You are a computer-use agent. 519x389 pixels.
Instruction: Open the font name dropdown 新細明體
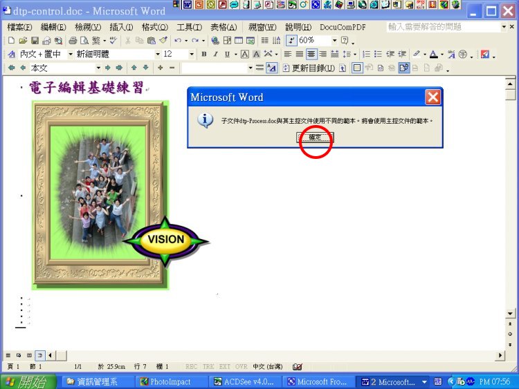coord(158,54)
